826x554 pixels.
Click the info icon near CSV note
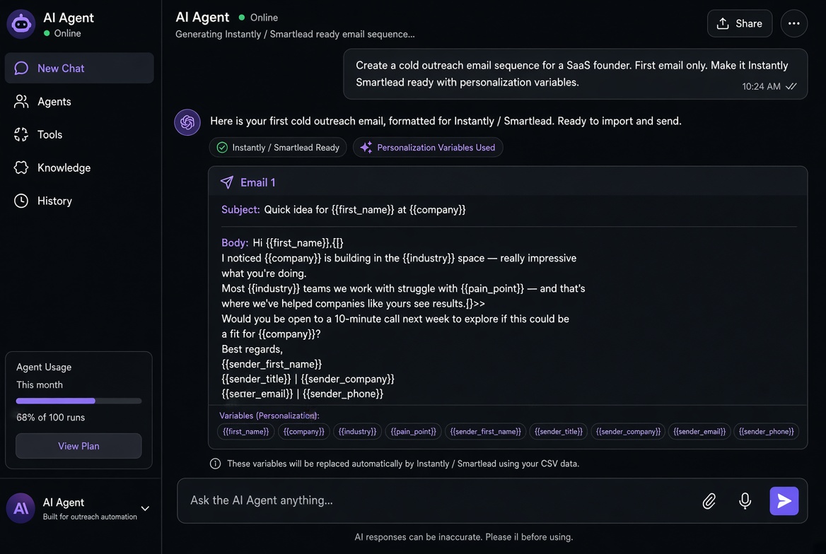click(x=215, y=464)
